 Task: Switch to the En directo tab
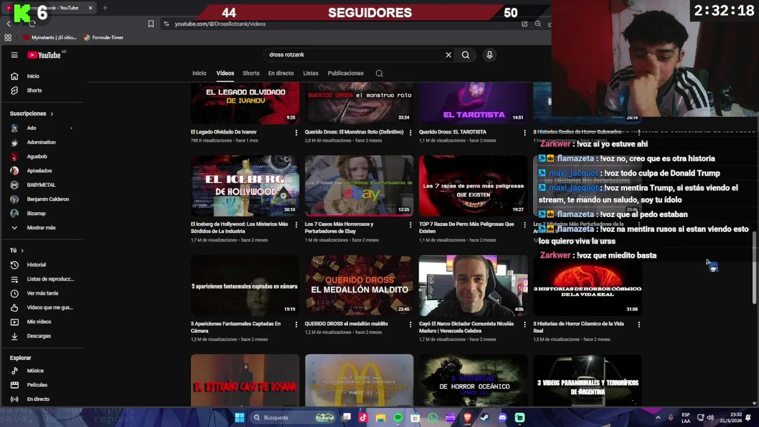[x=280, y=73]
